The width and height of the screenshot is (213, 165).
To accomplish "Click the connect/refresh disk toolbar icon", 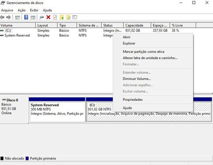I will [42, 17].
